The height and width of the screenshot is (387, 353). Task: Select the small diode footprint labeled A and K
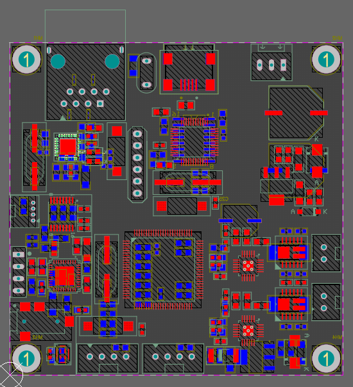(x=309, y=211)
